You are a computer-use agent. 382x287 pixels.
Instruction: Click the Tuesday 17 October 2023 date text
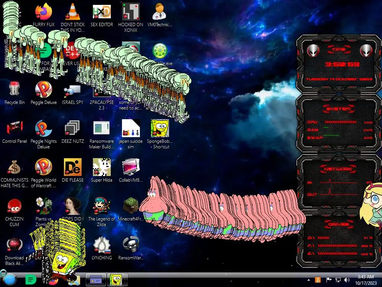[x=339, y=79]
